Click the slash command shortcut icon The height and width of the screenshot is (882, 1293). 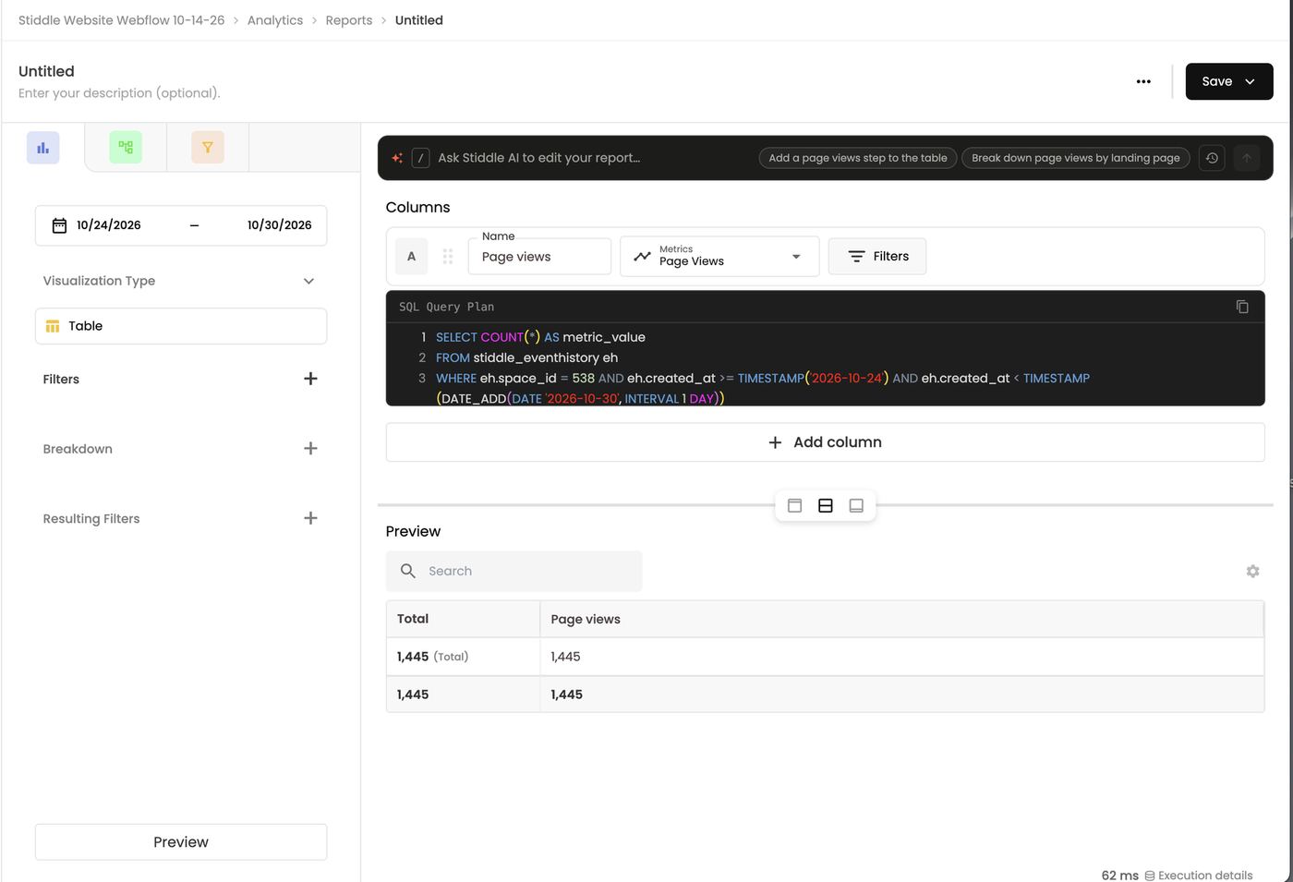click(420, 158)
